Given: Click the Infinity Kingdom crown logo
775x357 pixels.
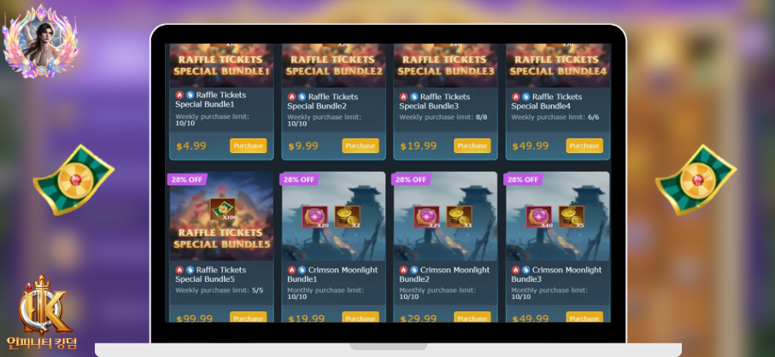Looking at the screenshot, I should click(x=42, y=313).
